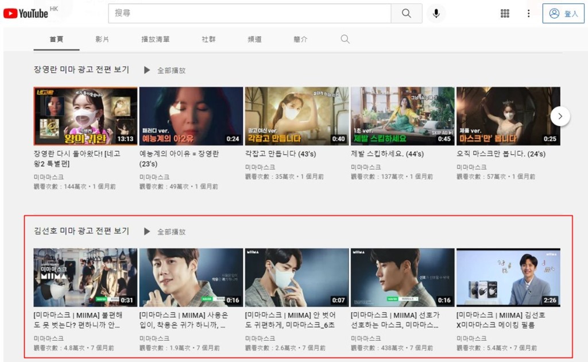Open the 13:13 왕의 귀환 thumbnail
This screenshot has width=588, height=362.
point(86,116)
